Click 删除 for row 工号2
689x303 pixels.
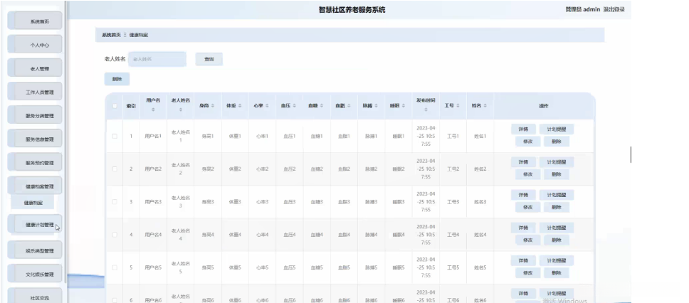click(557, 174)
